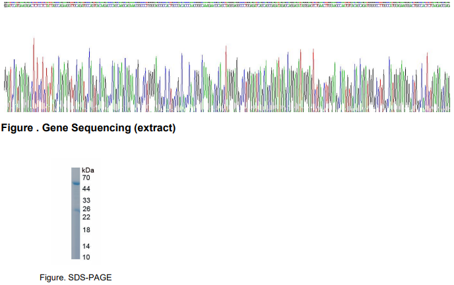The height and width of the screenshot is (285, 454).
Task: Click the faint gel band beside the 26 marker
Action: 76,209
